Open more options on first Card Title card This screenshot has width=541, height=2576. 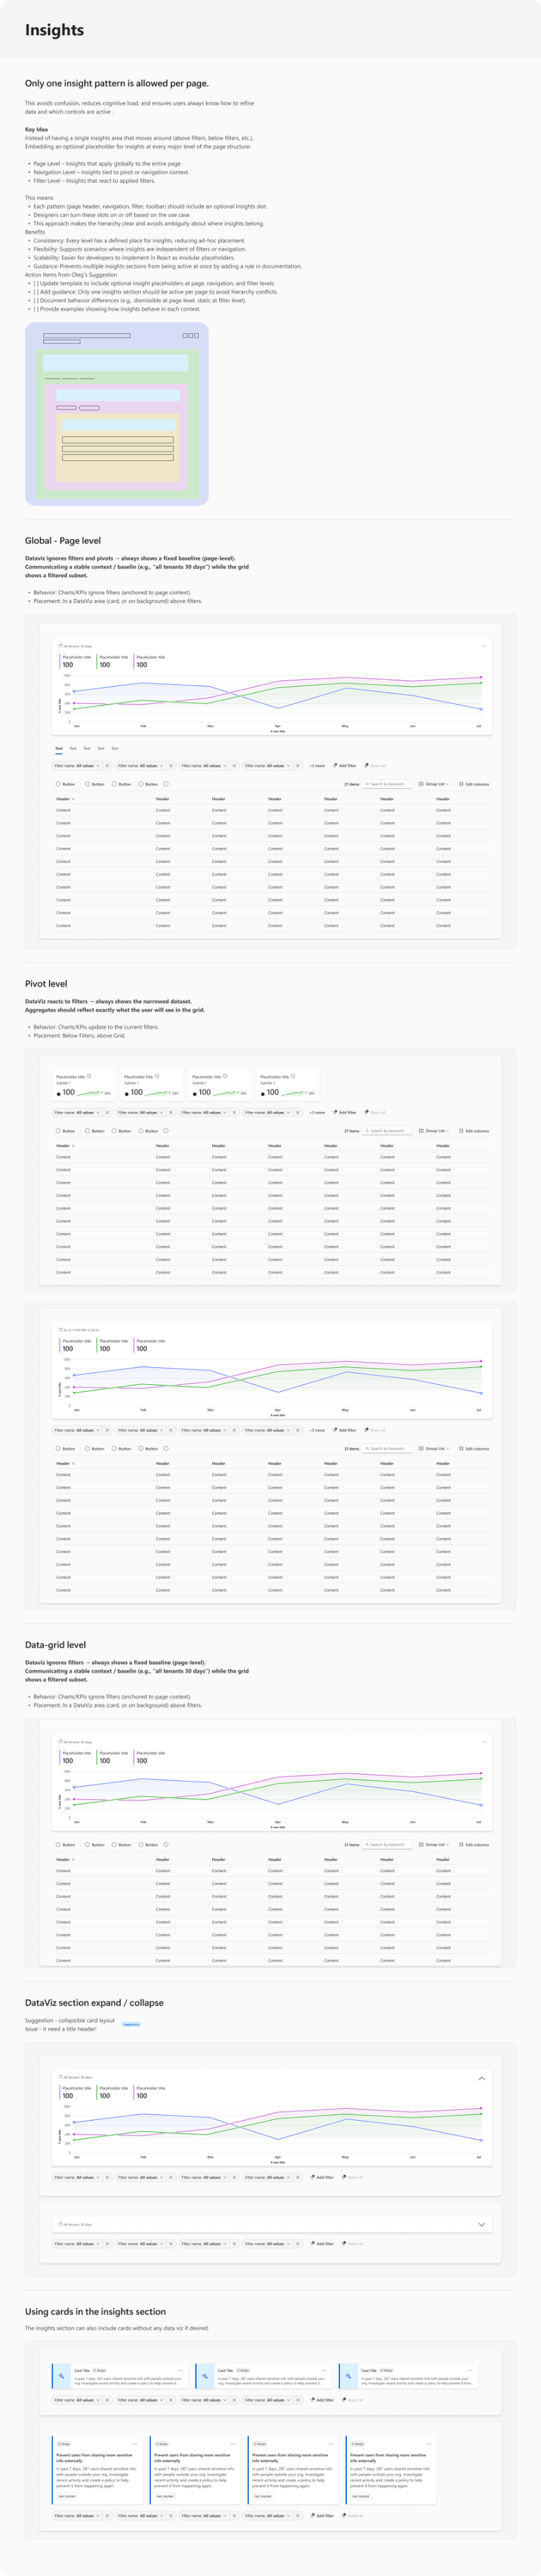coord(181,2370)
